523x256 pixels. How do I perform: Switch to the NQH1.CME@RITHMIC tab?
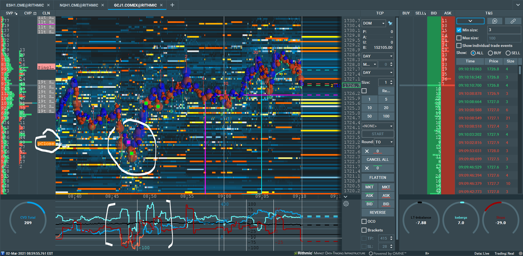[79, 5]
